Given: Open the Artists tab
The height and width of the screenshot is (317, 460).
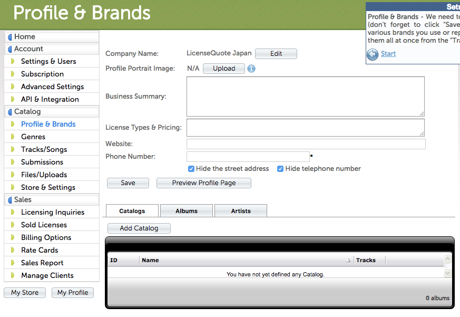Looking at the screenshot, I should coord(241,211).
